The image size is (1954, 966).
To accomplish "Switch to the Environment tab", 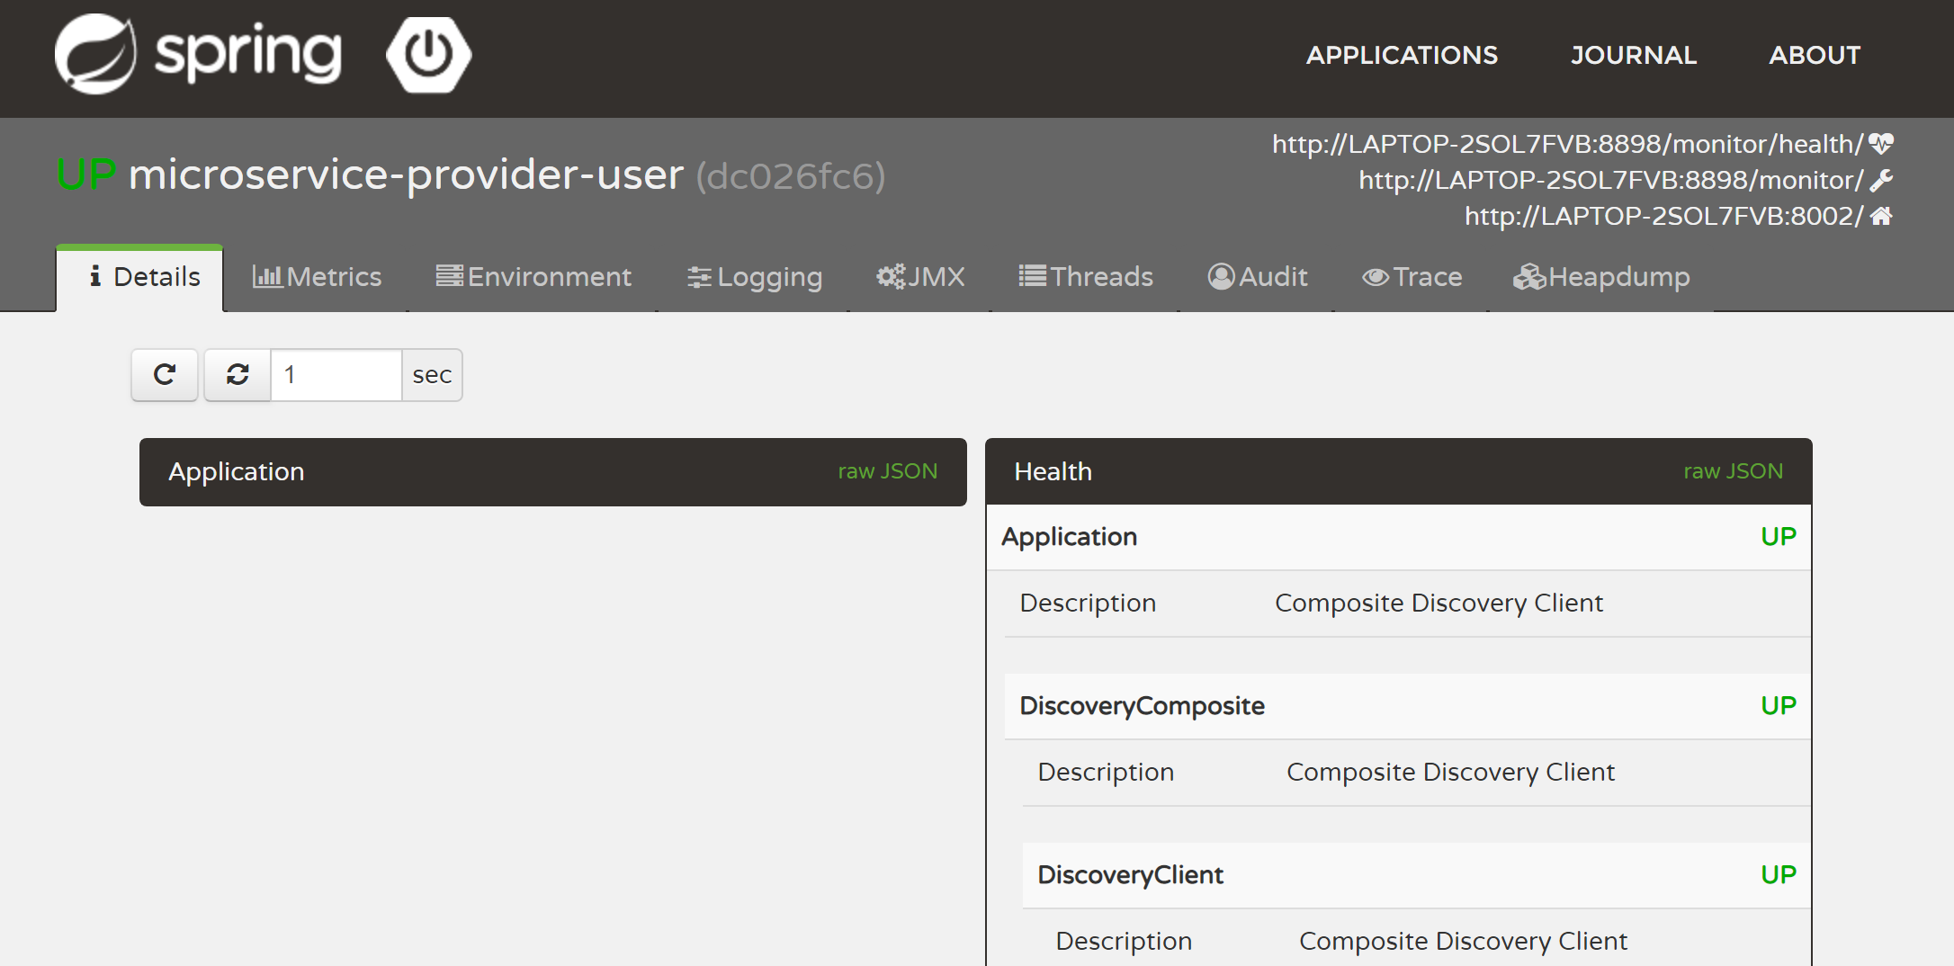I will (533, 277).
